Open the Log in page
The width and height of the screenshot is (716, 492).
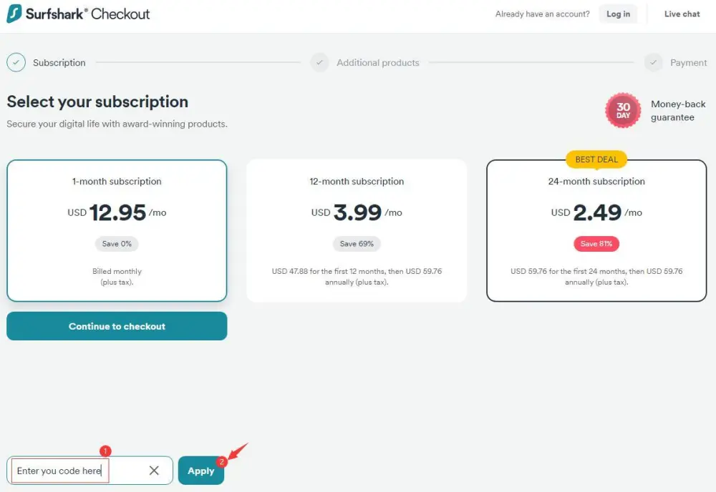pos(618,14)
